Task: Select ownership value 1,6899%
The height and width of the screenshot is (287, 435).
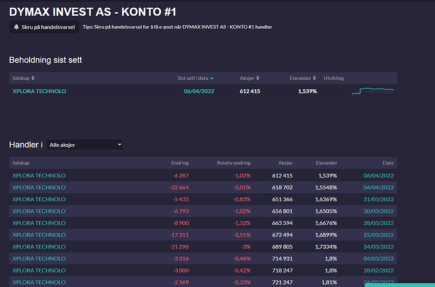Action: (x=326, y=235)
